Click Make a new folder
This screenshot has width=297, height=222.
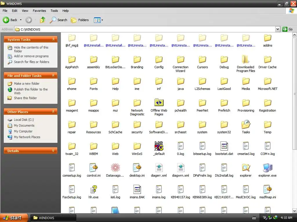pos(23,84)
